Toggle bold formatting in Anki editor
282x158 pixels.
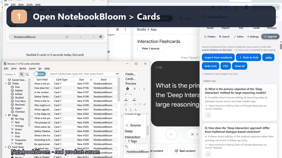click(x=135, y=89)
